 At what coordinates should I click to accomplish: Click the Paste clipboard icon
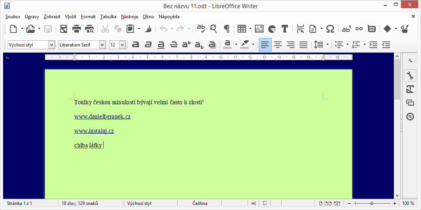coord(130,29)
